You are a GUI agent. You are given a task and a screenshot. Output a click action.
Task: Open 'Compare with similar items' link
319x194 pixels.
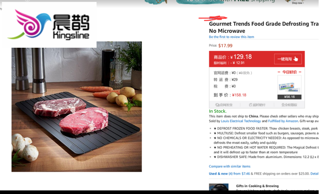point(229,166)
